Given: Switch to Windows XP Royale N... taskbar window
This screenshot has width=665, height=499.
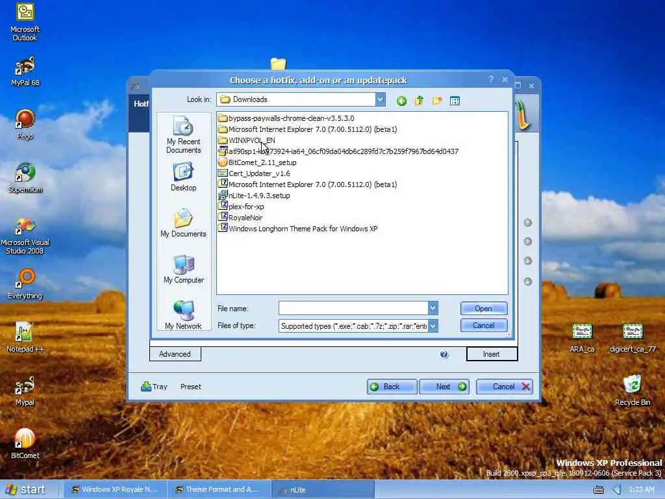Looking at the screenshot, I should click(x=116, y=490).
